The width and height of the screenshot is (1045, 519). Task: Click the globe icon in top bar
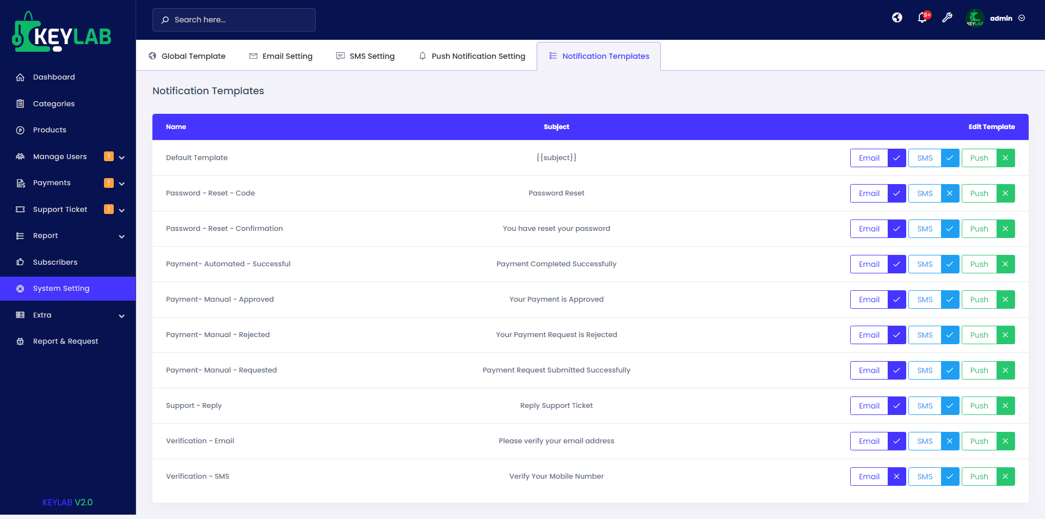(897, 18)
